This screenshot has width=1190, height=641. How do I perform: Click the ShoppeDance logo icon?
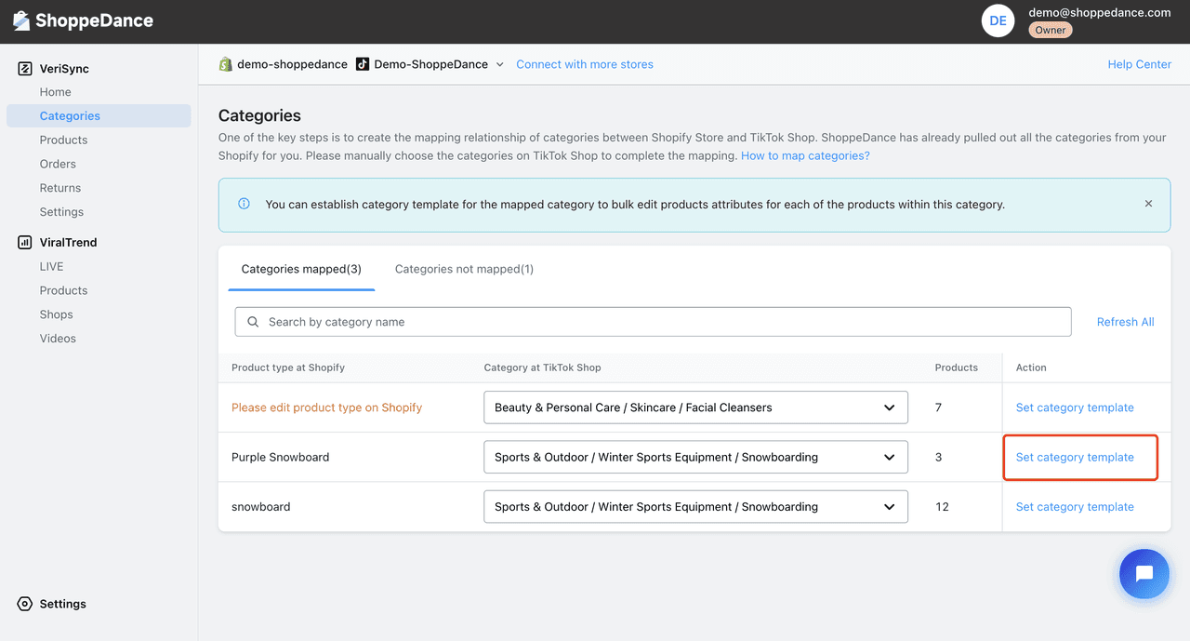(x=20, y=20)
